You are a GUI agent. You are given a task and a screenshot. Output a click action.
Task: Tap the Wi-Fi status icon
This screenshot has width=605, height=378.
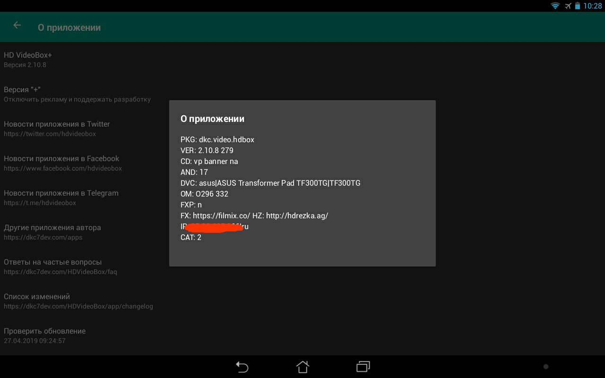click(555, 6)
